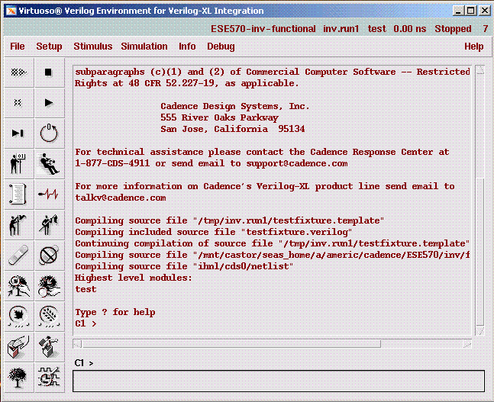Open the Help menu
The image size is (494, 402).
[x=474, y=47]
